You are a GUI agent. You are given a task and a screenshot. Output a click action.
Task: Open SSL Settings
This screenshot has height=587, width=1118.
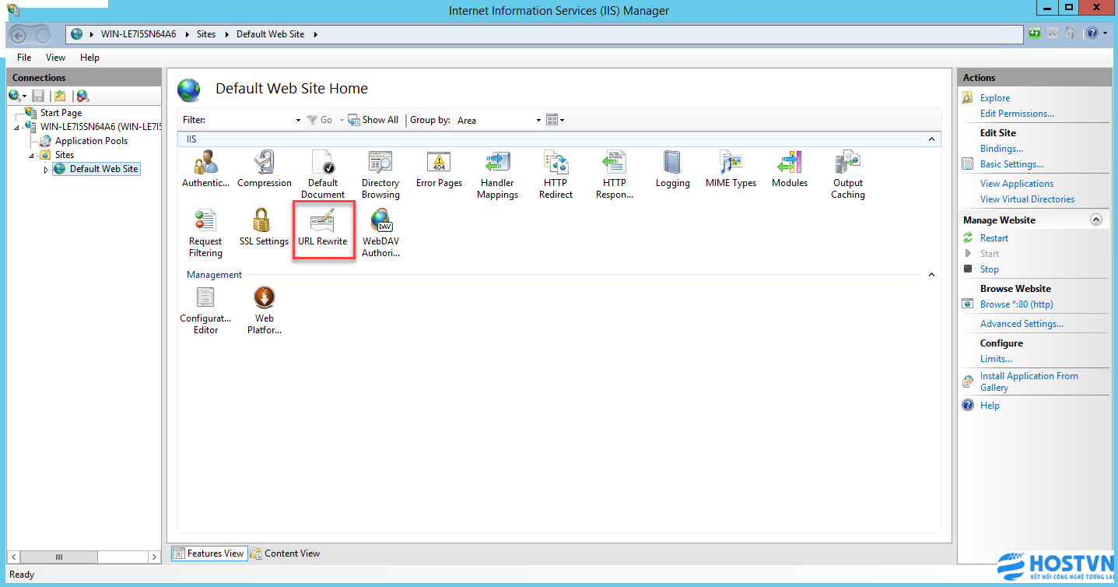(x=264, y=228)
